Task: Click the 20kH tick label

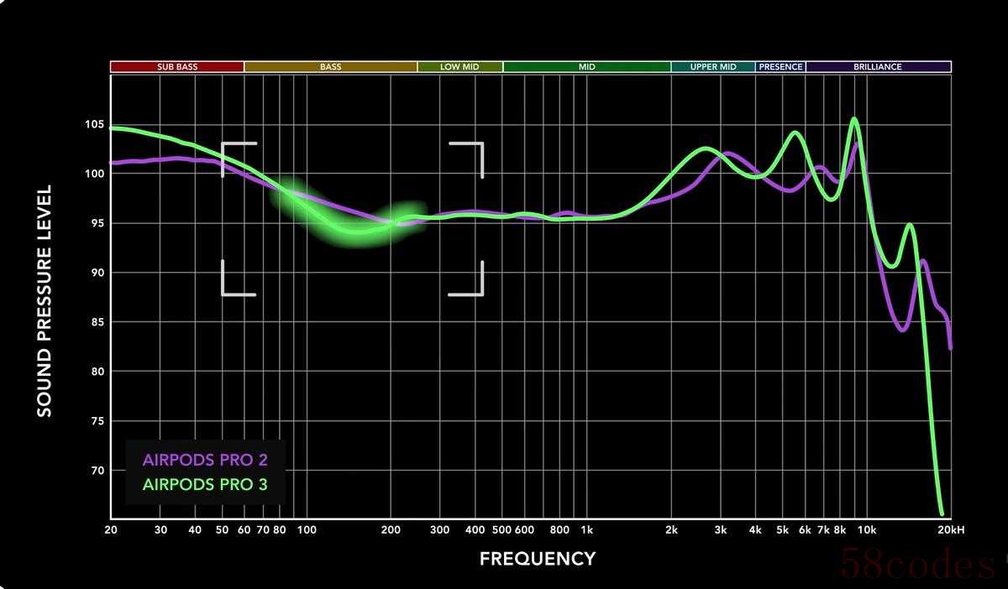Action: tap(949, 530)
